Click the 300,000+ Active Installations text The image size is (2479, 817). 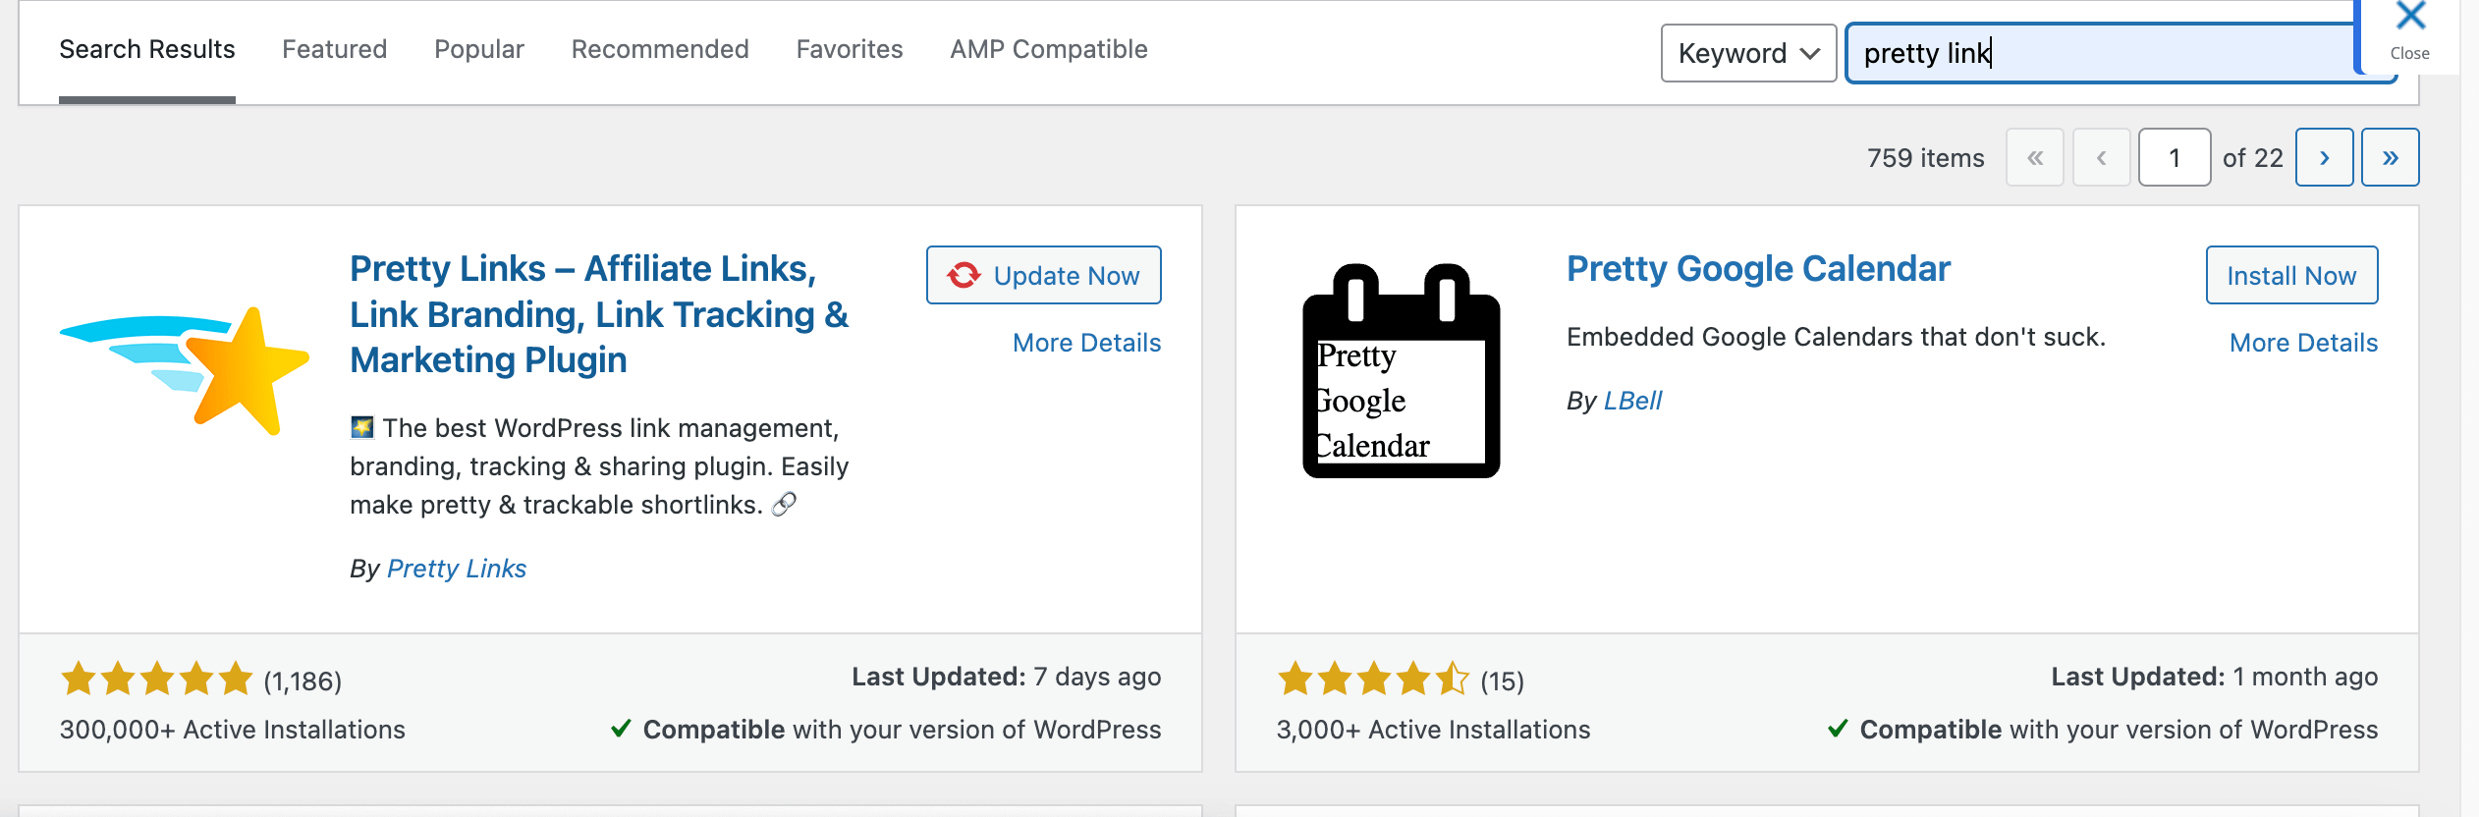click(233, 730)
